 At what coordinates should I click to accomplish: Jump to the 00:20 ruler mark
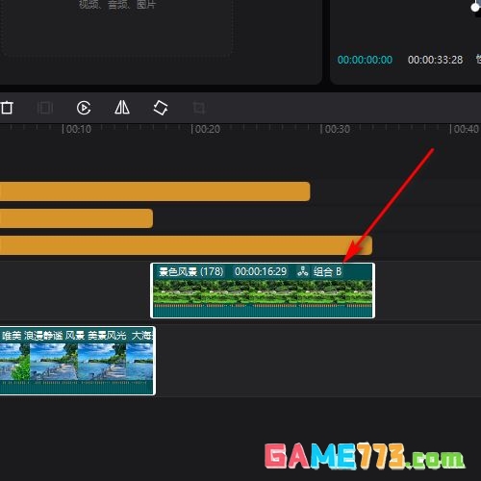pos(206,129)
